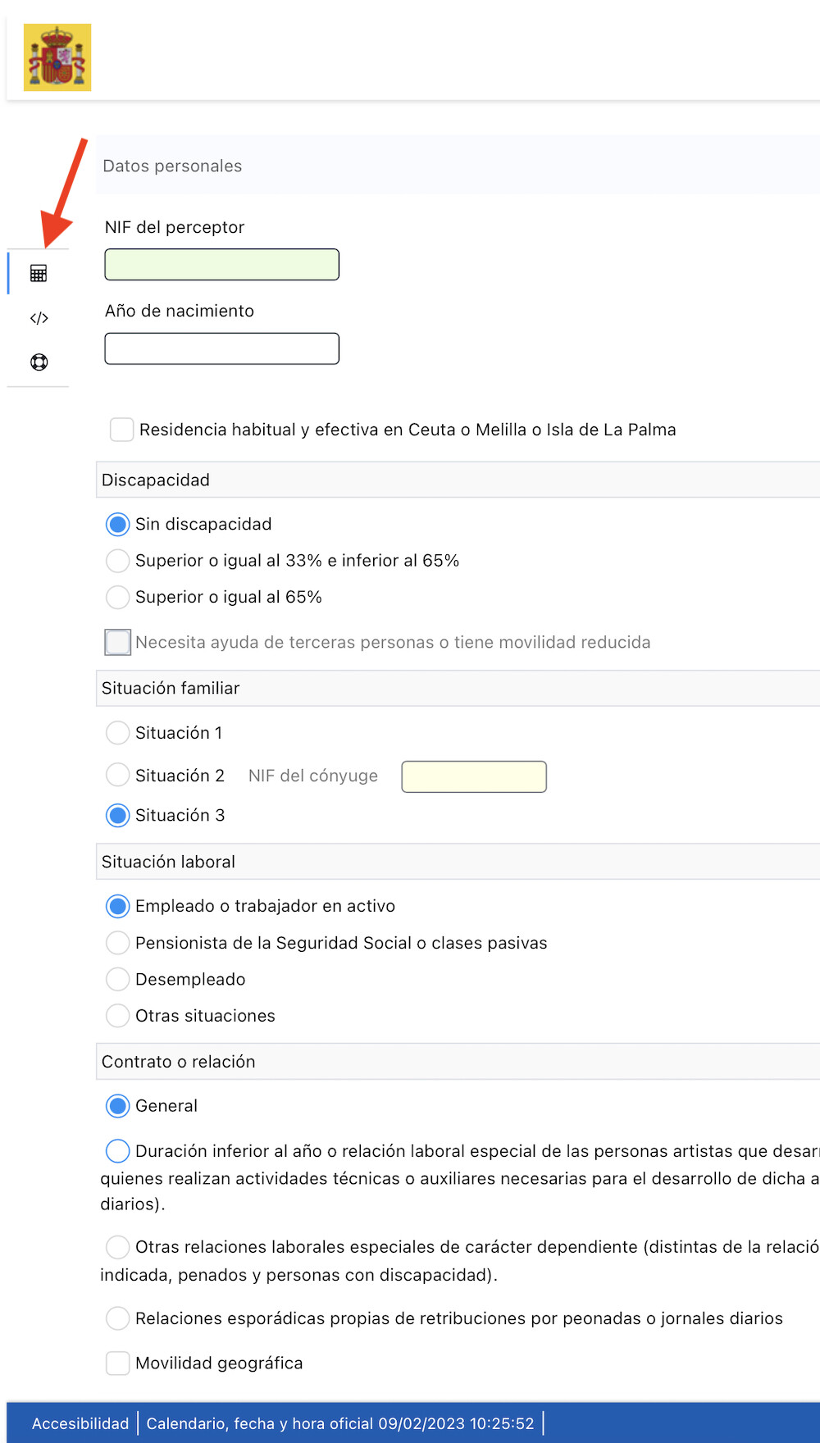The image size is (820, 1443).
Task: Click the calculator icon in the sidebar
Action: pyautogui.click(x=39, y=273)
